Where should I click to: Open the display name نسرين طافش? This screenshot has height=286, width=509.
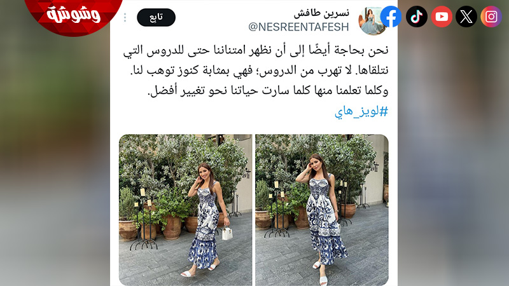[321, 13]
